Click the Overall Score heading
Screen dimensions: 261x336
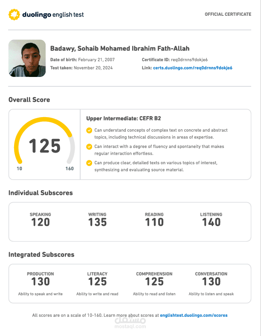pyautogui.click(x=29, y=100)
